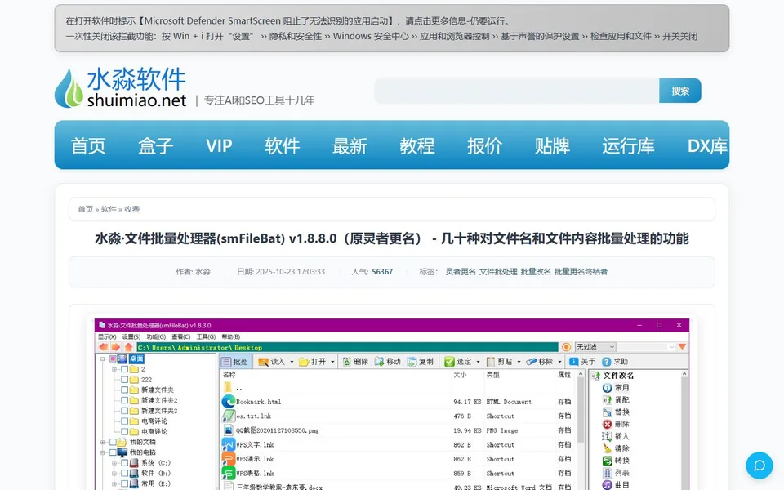Open the 无过滤 filter combo box
Image resolution: width=784 pixels, height=490 pixels.
tap(595, 347)
